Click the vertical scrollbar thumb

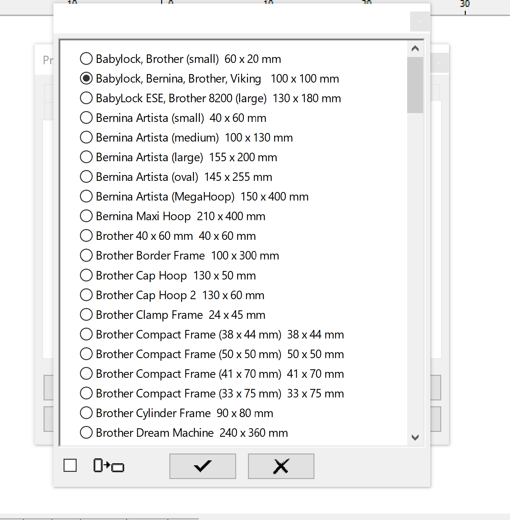point(415,85)
